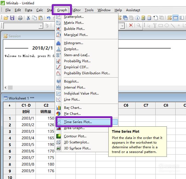
Task: Select the Line drawing tool
Action: tap(173, 25)
